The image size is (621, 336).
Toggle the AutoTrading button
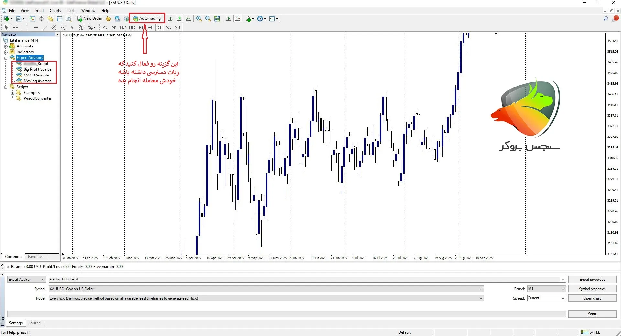pyautogui.click(x=147, y=18)
